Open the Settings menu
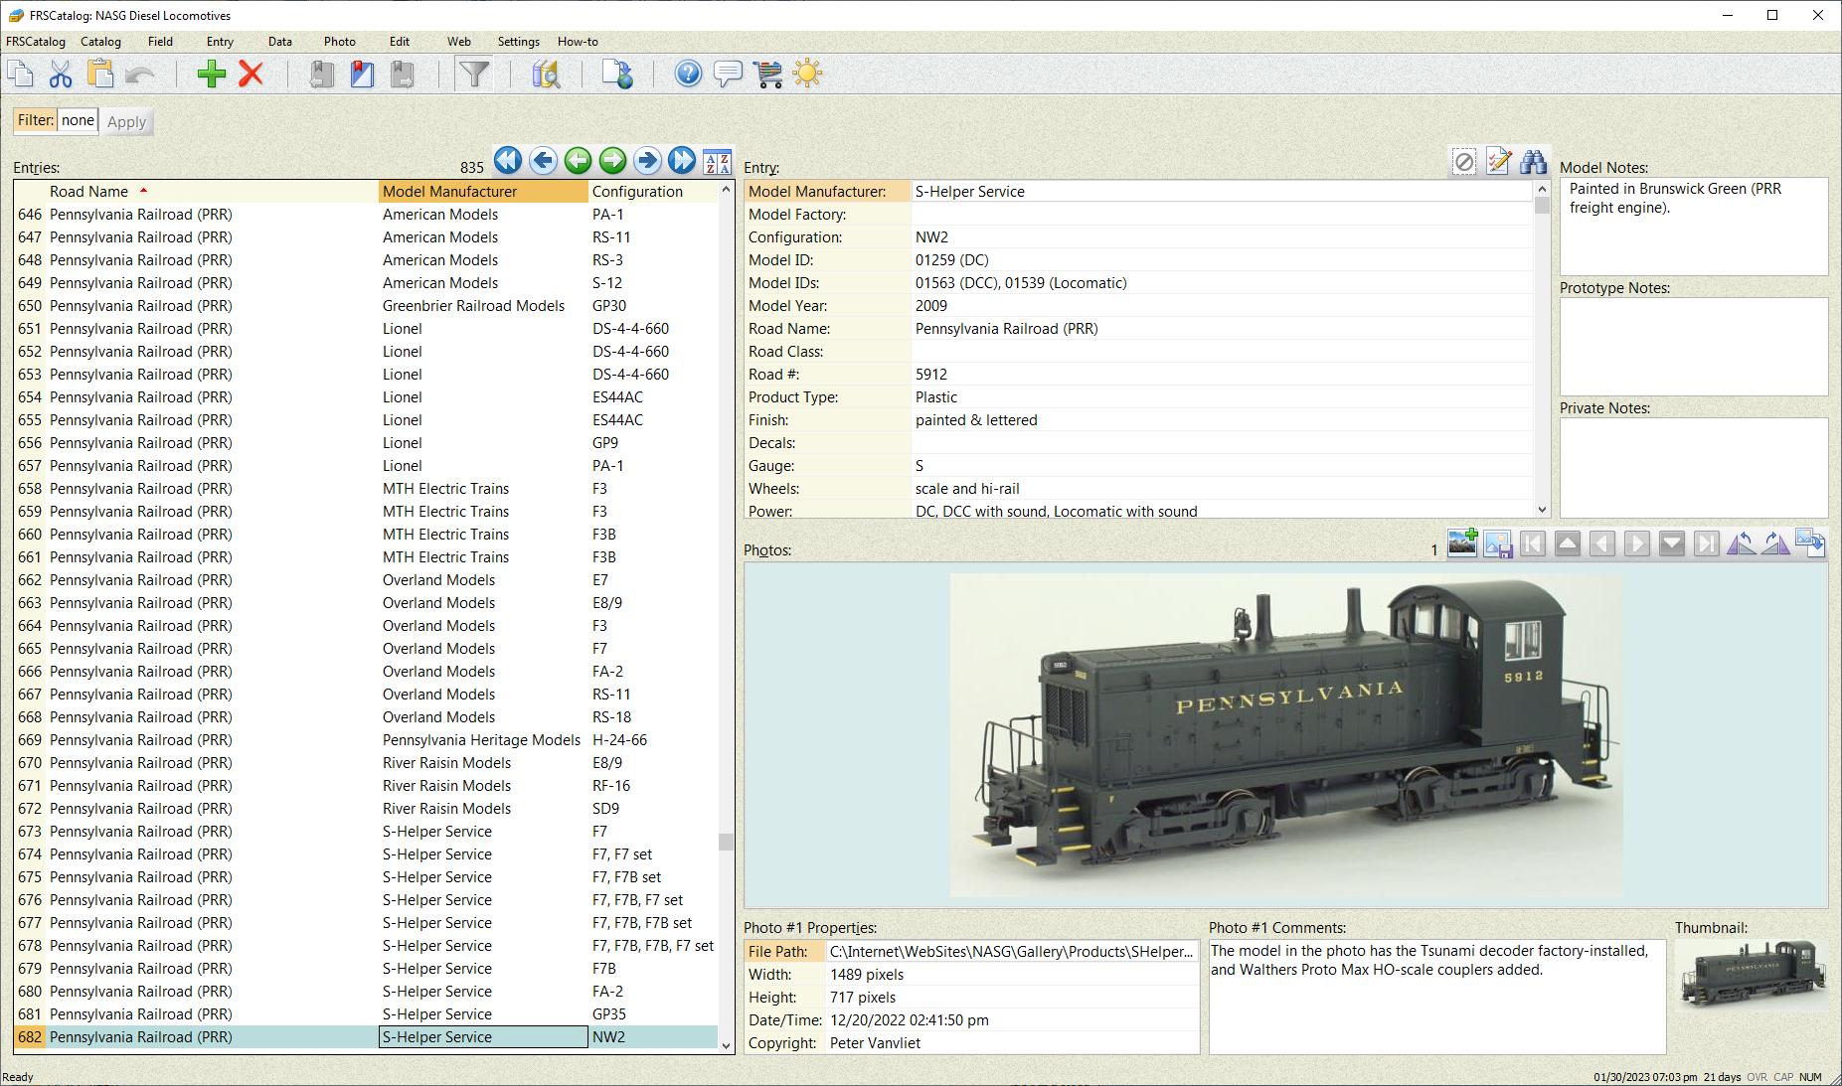This screenshot has width=1842, height=1086. (518, 41)
